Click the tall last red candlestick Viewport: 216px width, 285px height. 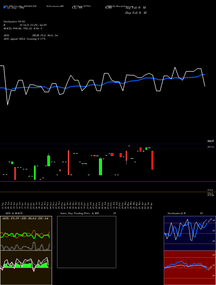[x=152, y=160]
